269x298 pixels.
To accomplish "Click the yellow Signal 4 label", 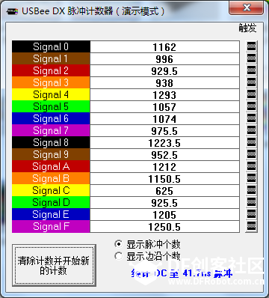I will 51,94.
